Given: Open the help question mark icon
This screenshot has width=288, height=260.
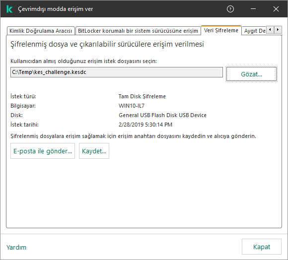Looking at the screenshot, I should [x=230, y=9].
